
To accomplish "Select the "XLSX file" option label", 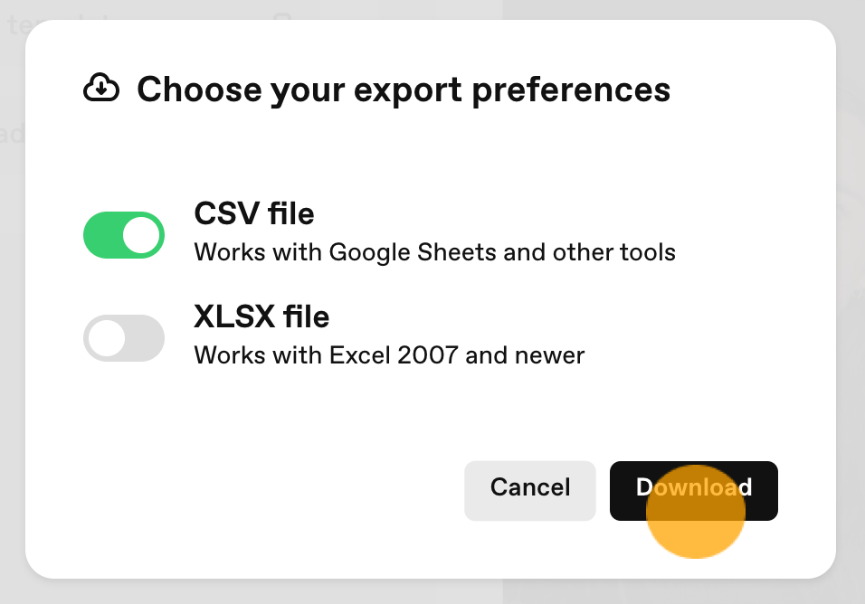I will 261,316.
